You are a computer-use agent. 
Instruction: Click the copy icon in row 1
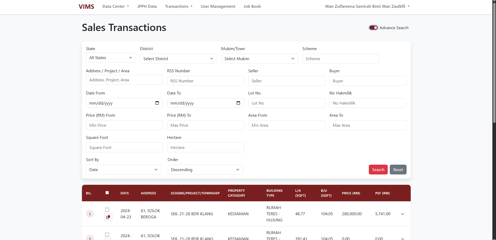(108, 217)
